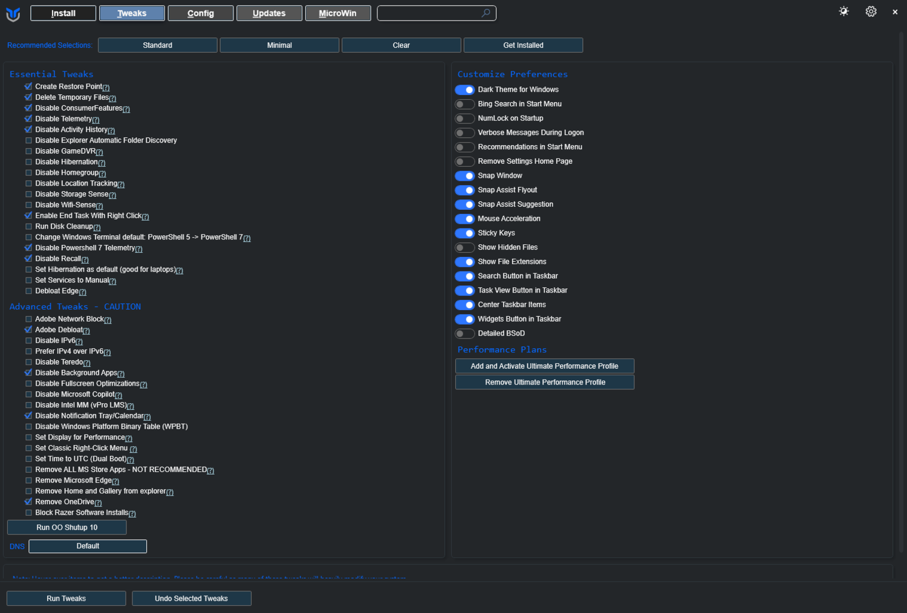Open the DNS Default dropdown
Viewport: 907px width, 613px height.
pos(88,546)
